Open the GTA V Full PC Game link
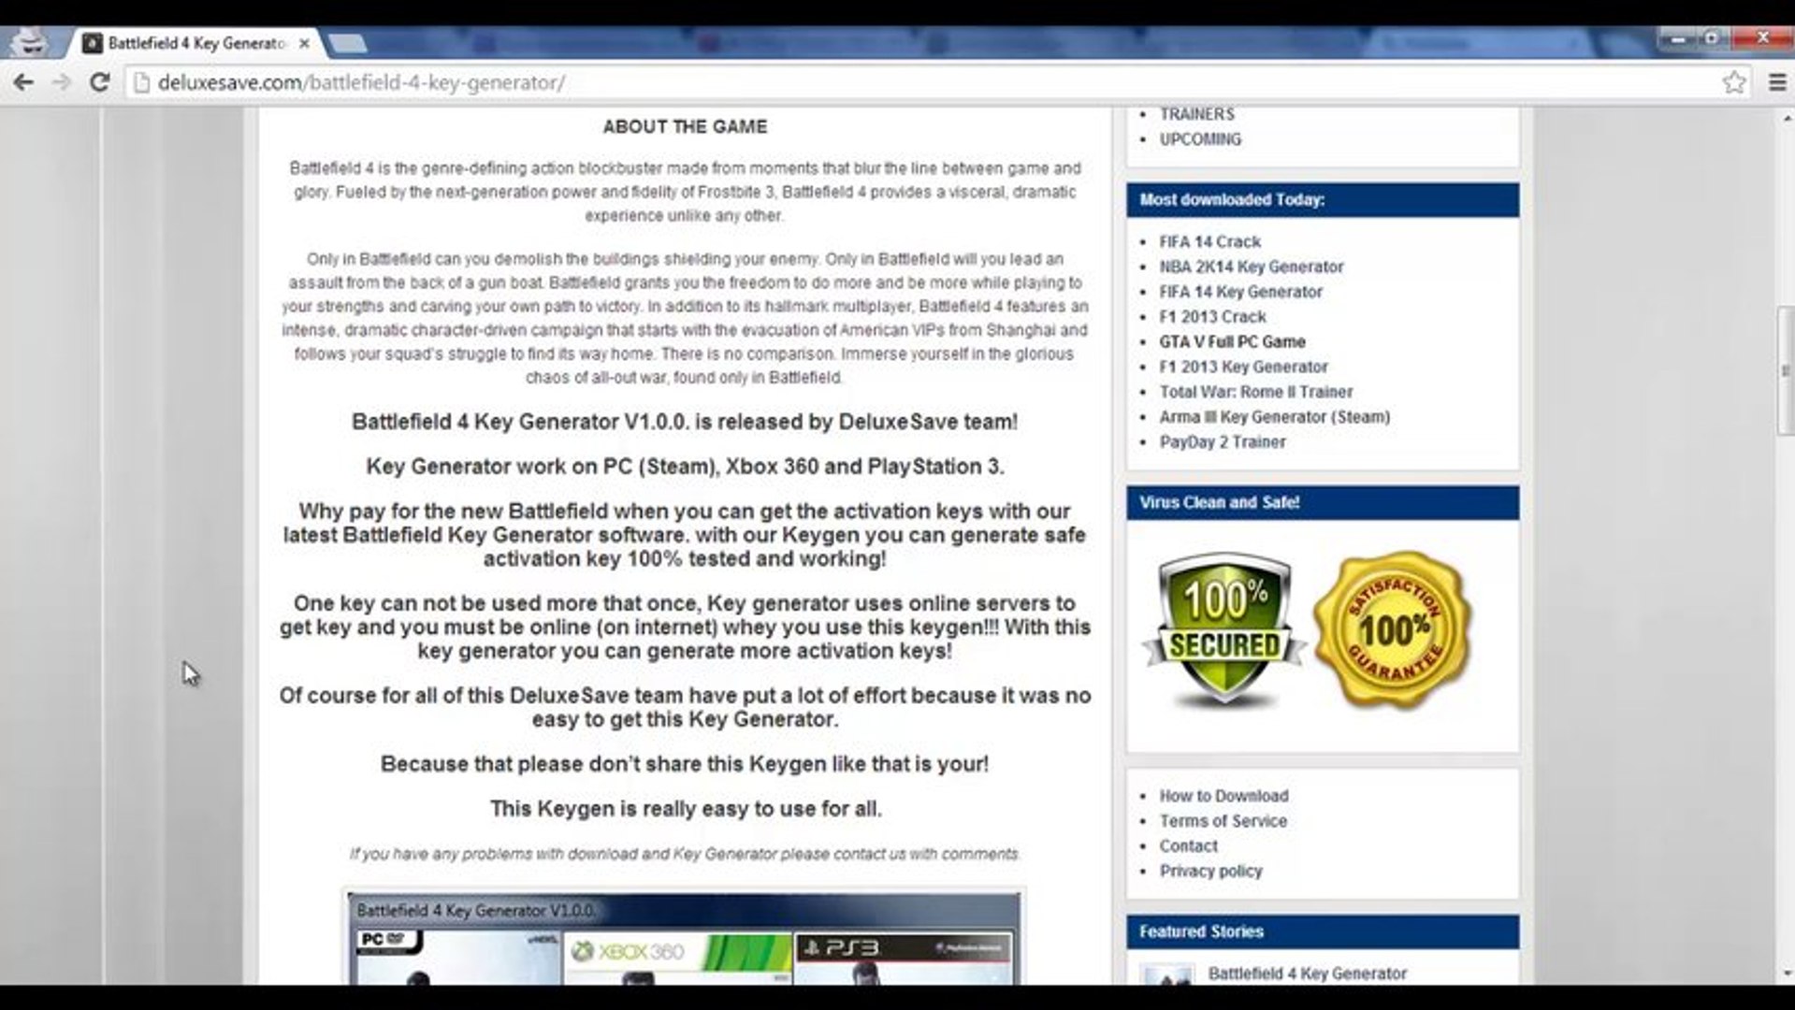The image size is (1795, 1010). click(1232, 342)
